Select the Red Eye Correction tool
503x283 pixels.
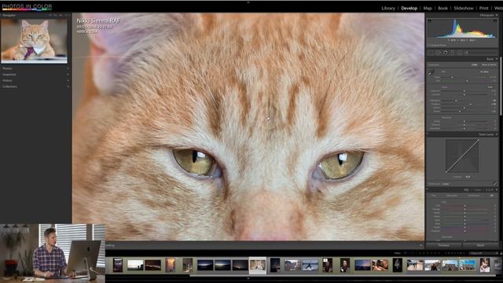click(446, 53)
